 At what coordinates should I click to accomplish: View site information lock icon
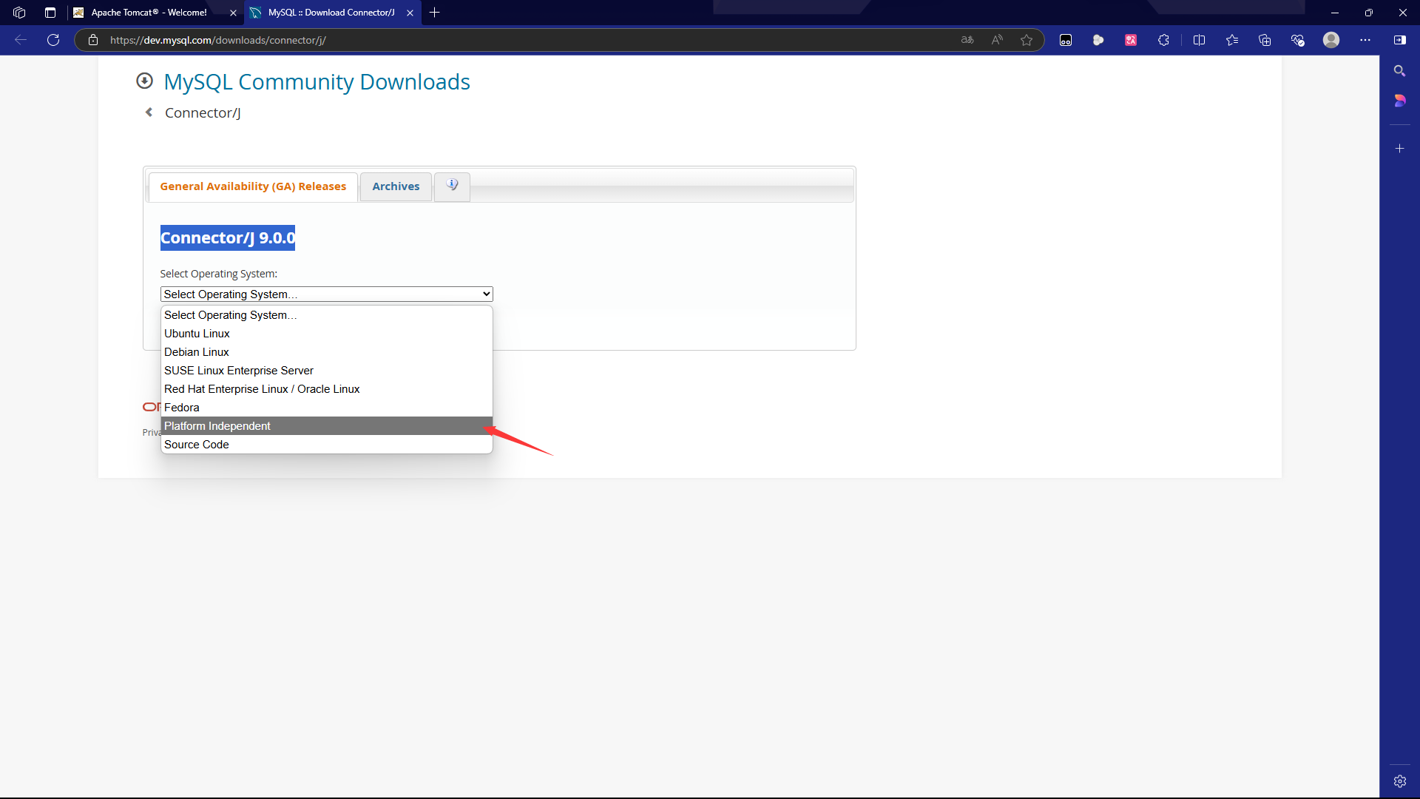[93, 40]
